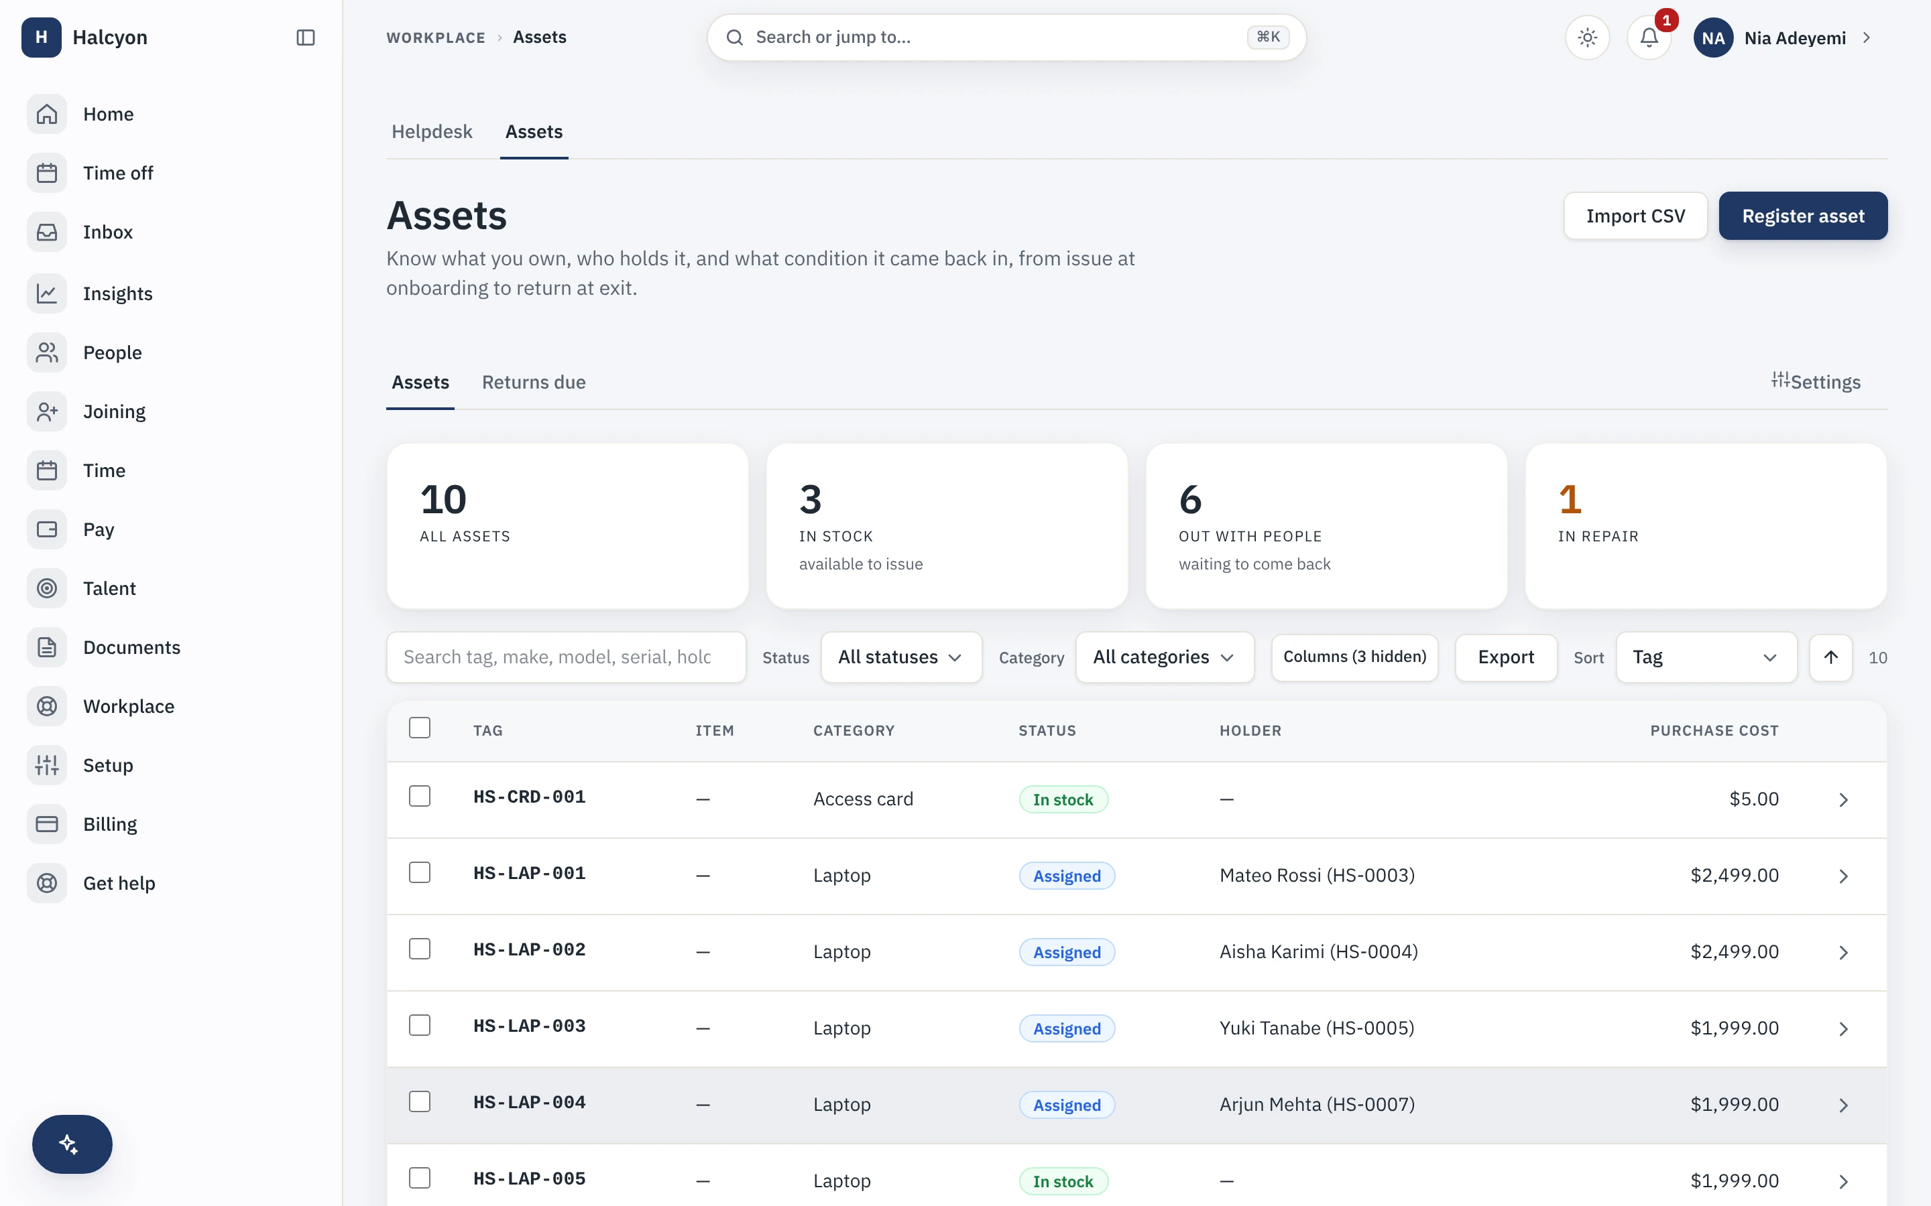Focus the asset tag search field
The image size is (1931, 1206).
pos(567,657)
